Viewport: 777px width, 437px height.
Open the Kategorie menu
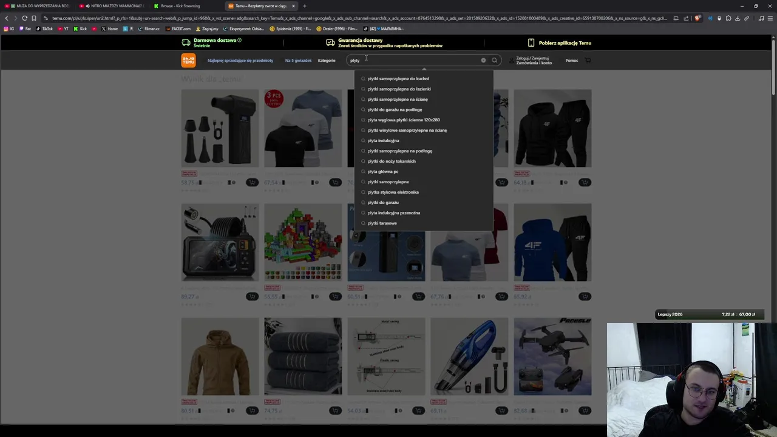327,61
